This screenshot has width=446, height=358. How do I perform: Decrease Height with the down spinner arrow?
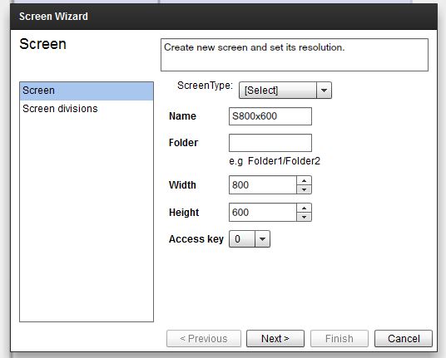[x=304, y=217]
